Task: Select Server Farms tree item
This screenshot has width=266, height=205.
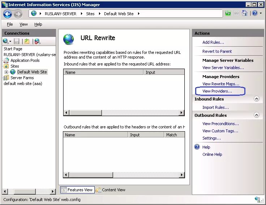Action: (x=22, y=78)
